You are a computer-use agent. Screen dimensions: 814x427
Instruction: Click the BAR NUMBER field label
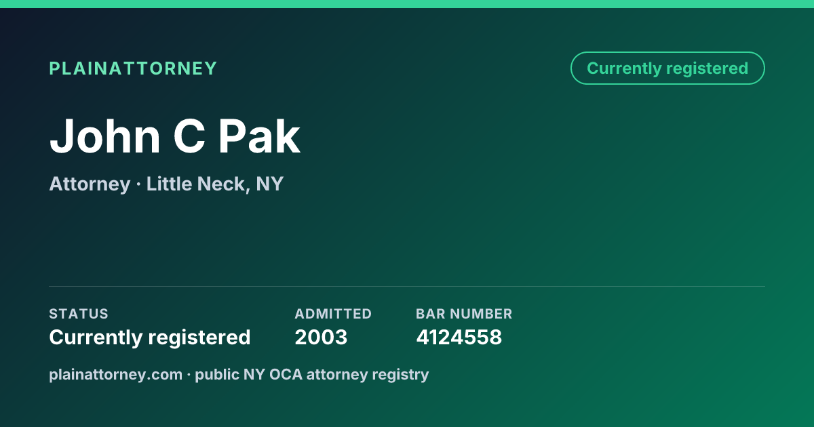point(464,314)
